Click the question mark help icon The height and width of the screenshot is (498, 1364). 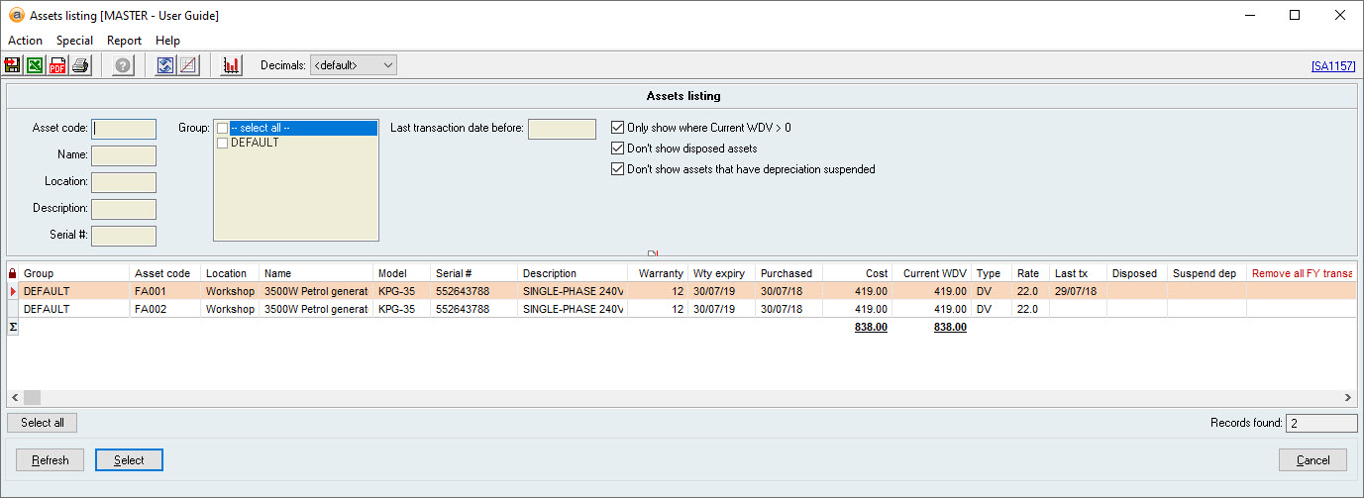(x=123, y=65)
